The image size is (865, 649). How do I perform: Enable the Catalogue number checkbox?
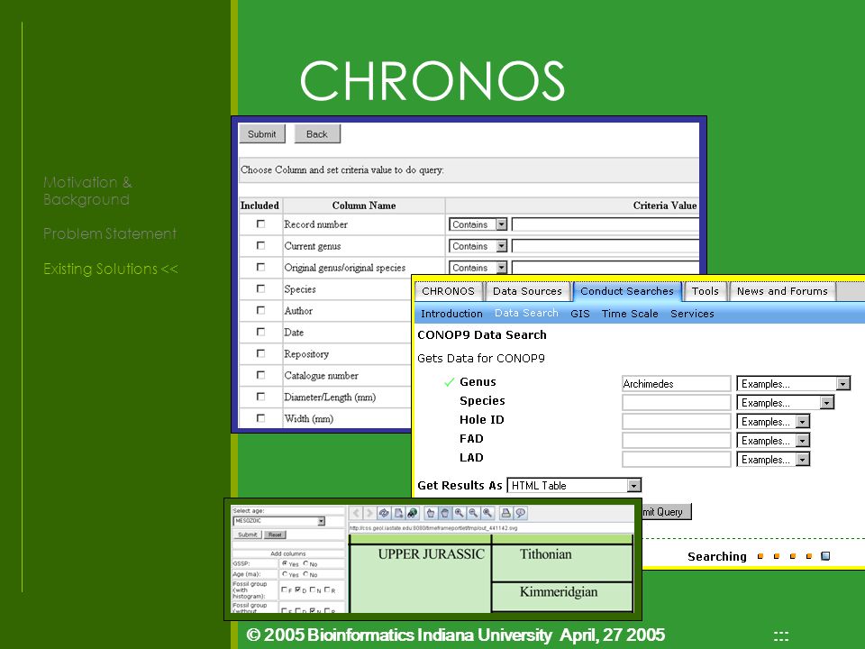[261, 375]
